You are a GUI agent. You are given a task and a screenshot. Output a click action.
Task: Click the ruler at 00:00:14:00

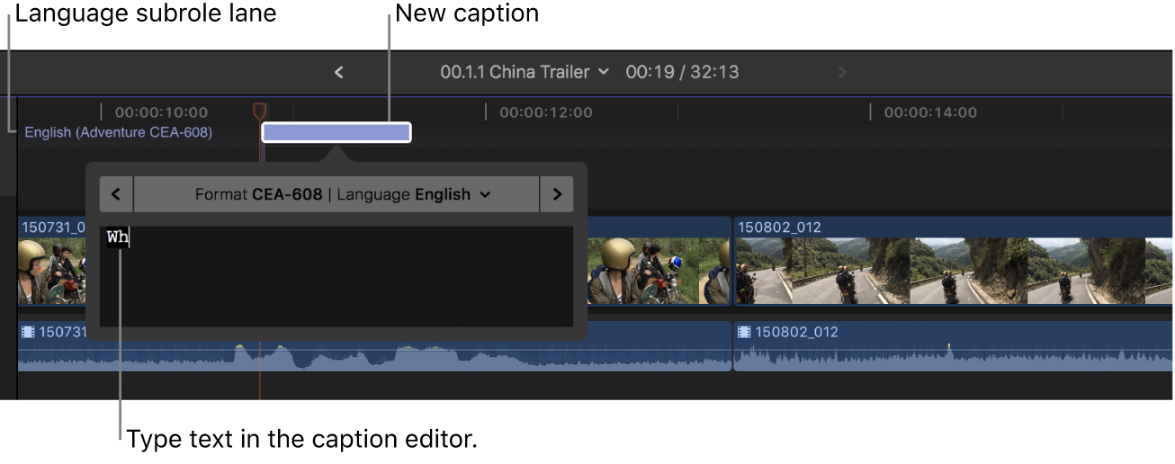[929, 112]
